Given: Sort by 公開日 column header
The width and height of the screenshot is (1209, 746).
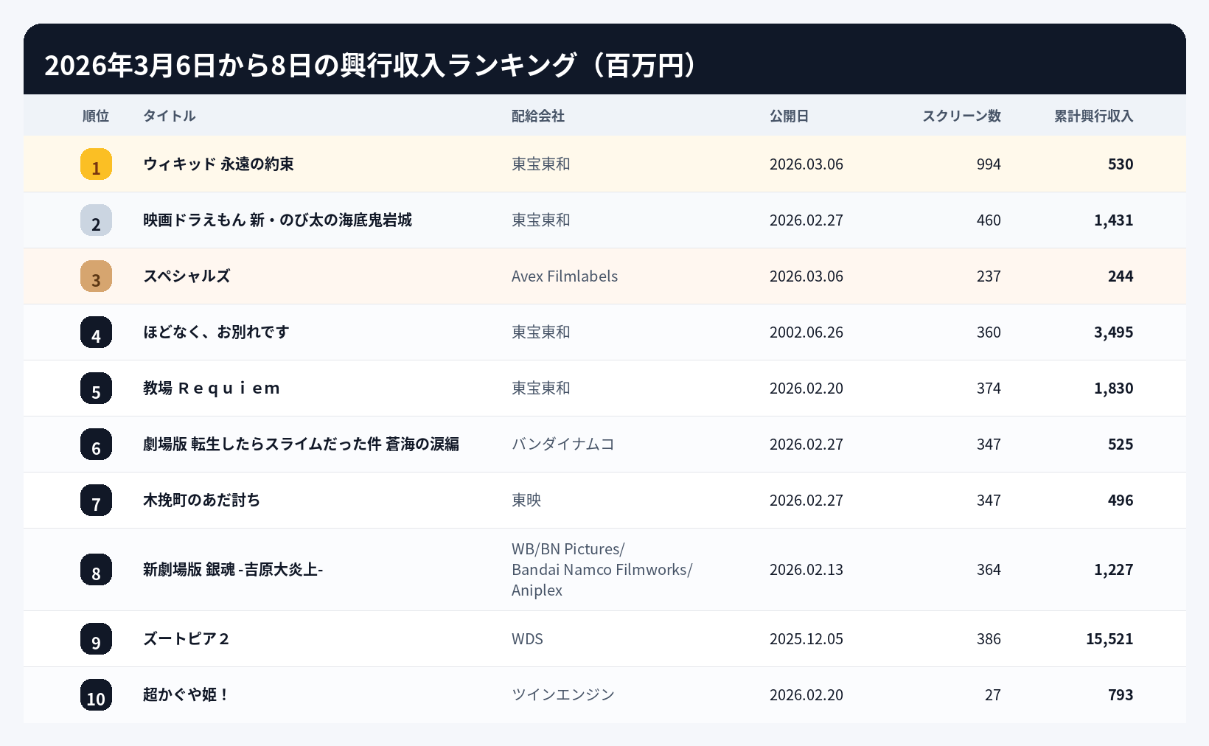Looking at the screenshot, I should point(790,116).
